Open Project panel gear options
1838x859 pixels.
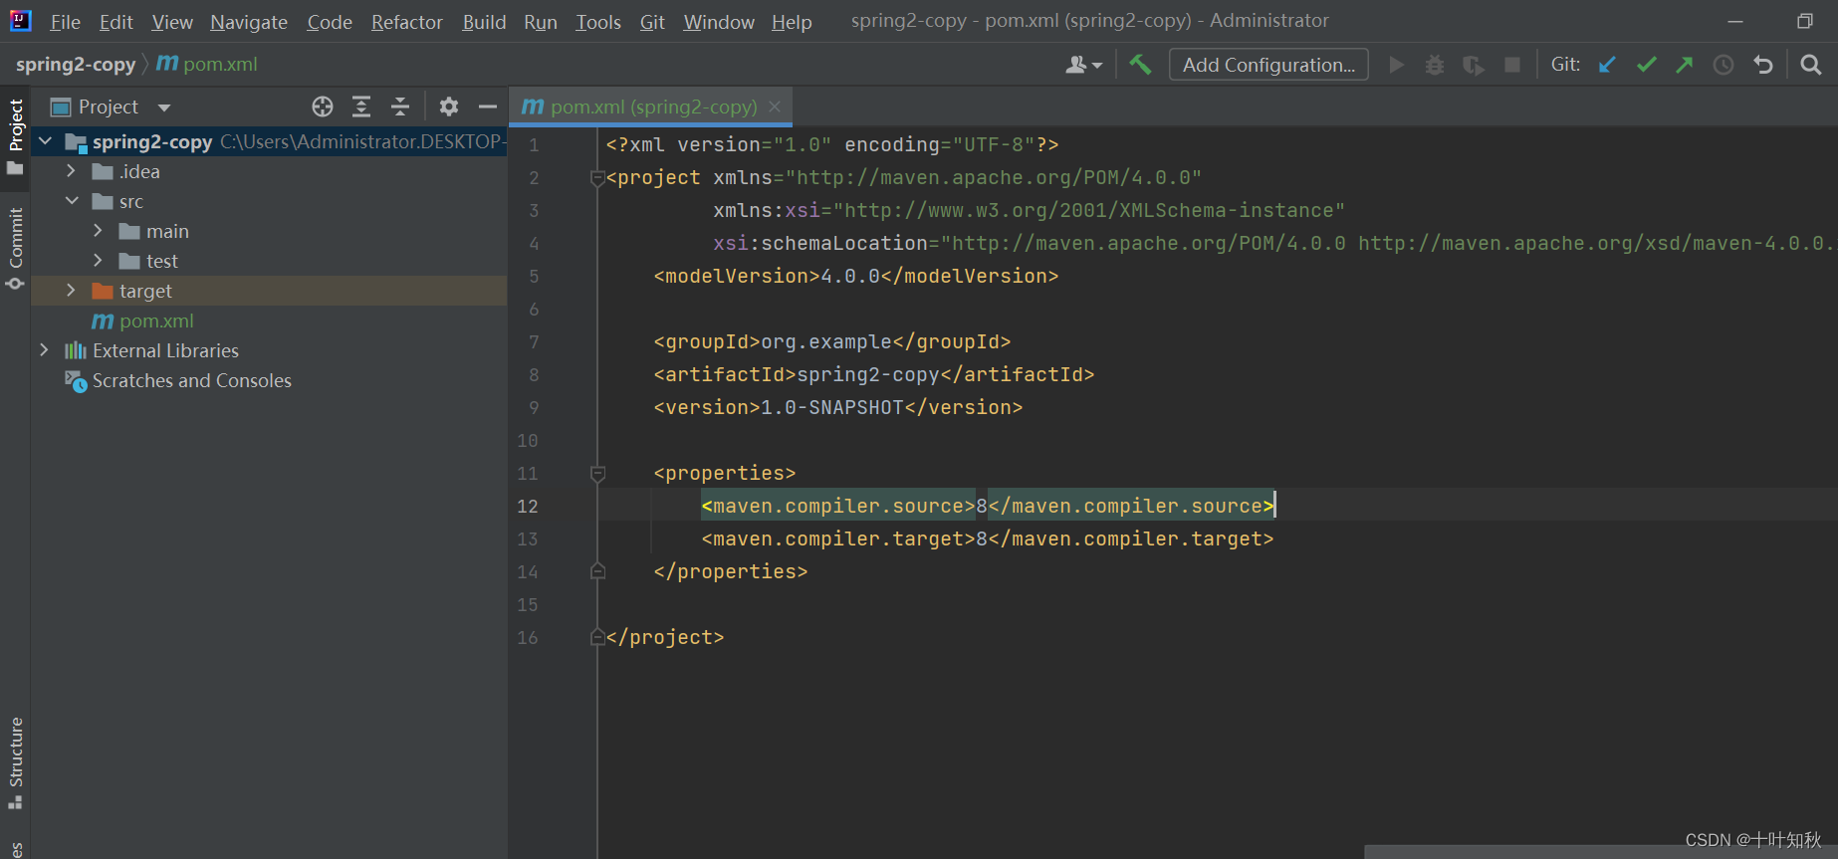pos(449,107)
